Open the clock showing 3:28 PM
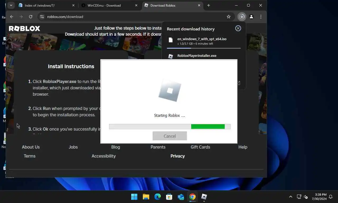Viewport: 338px width, 203px height. tap(319, 197)
